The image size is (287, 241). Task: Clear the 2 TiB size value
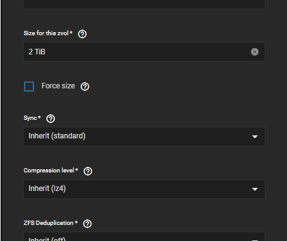pyautogui.click(x=254, y=52)
